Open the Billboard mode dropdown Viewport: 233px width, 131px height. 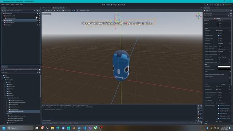click(224, 31)
